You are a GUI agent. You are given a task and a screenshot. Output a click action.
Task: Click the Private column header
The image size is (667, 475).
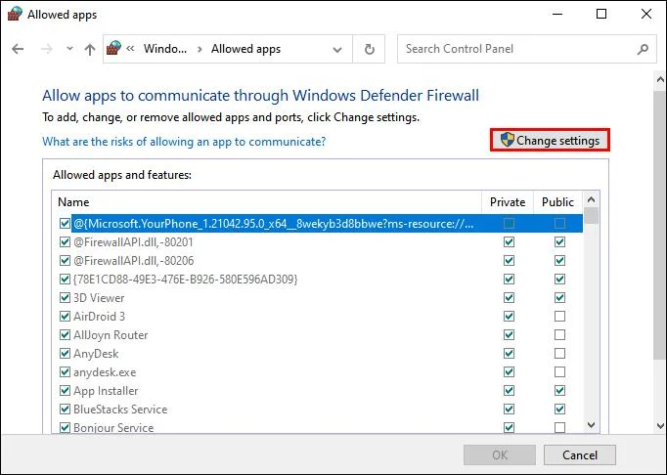[508, 202]
